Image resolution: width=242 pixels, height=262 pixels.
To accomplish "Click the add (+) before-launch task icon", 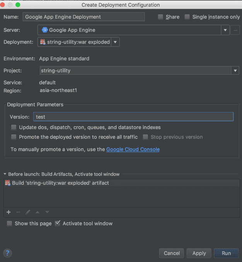I will 9,212.
